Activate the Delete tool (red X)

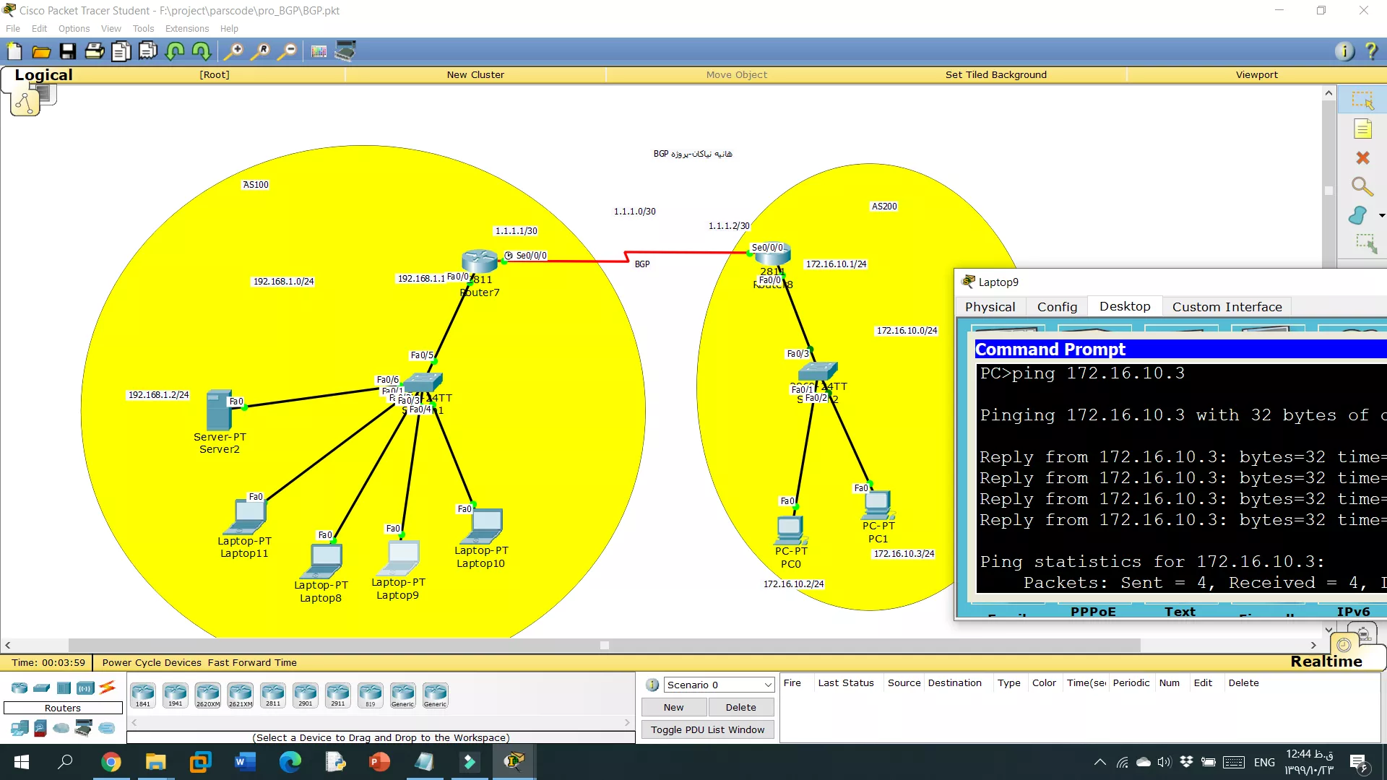coord(1362,158)
